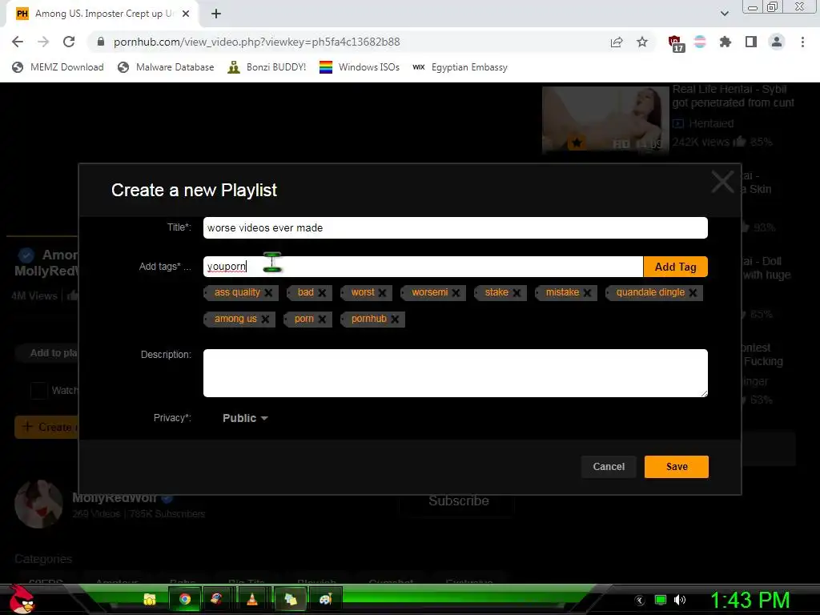The height and width of the screenshot is (615, 820).
Task: Cancel the playlist creation
Action: (x=609, y=467)
